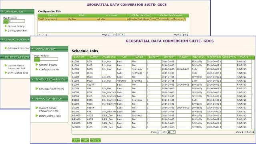
Task: Click the green arrow beside General Setting in front window
Action: 37,64
